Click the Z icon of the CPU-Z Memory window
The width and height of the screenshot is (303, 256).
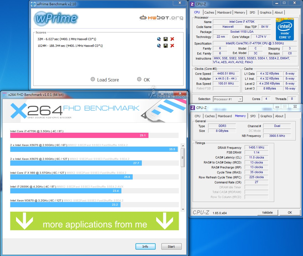click(x=193, y=108)
